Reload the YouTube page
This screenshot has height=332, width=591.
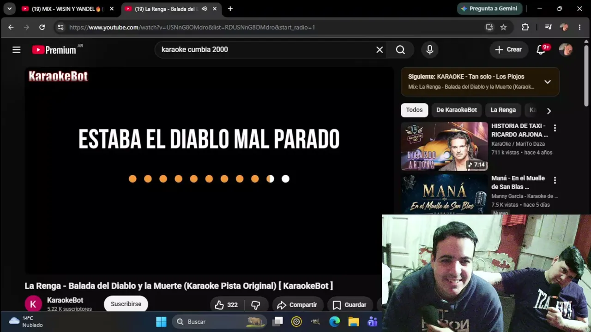click(x=42, y=27)
